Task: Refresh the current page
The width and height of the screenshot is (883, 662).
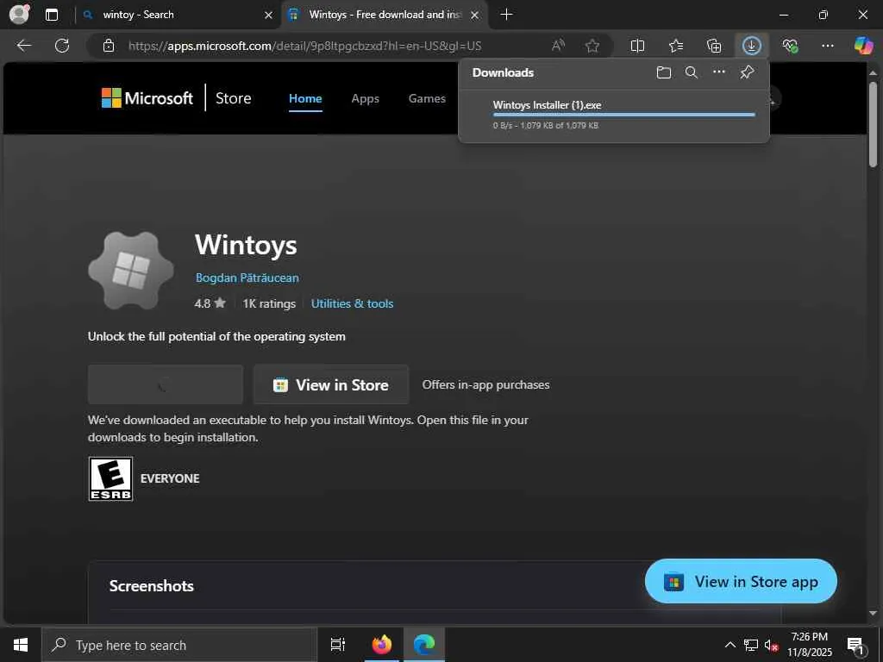Action: [62, 46]
